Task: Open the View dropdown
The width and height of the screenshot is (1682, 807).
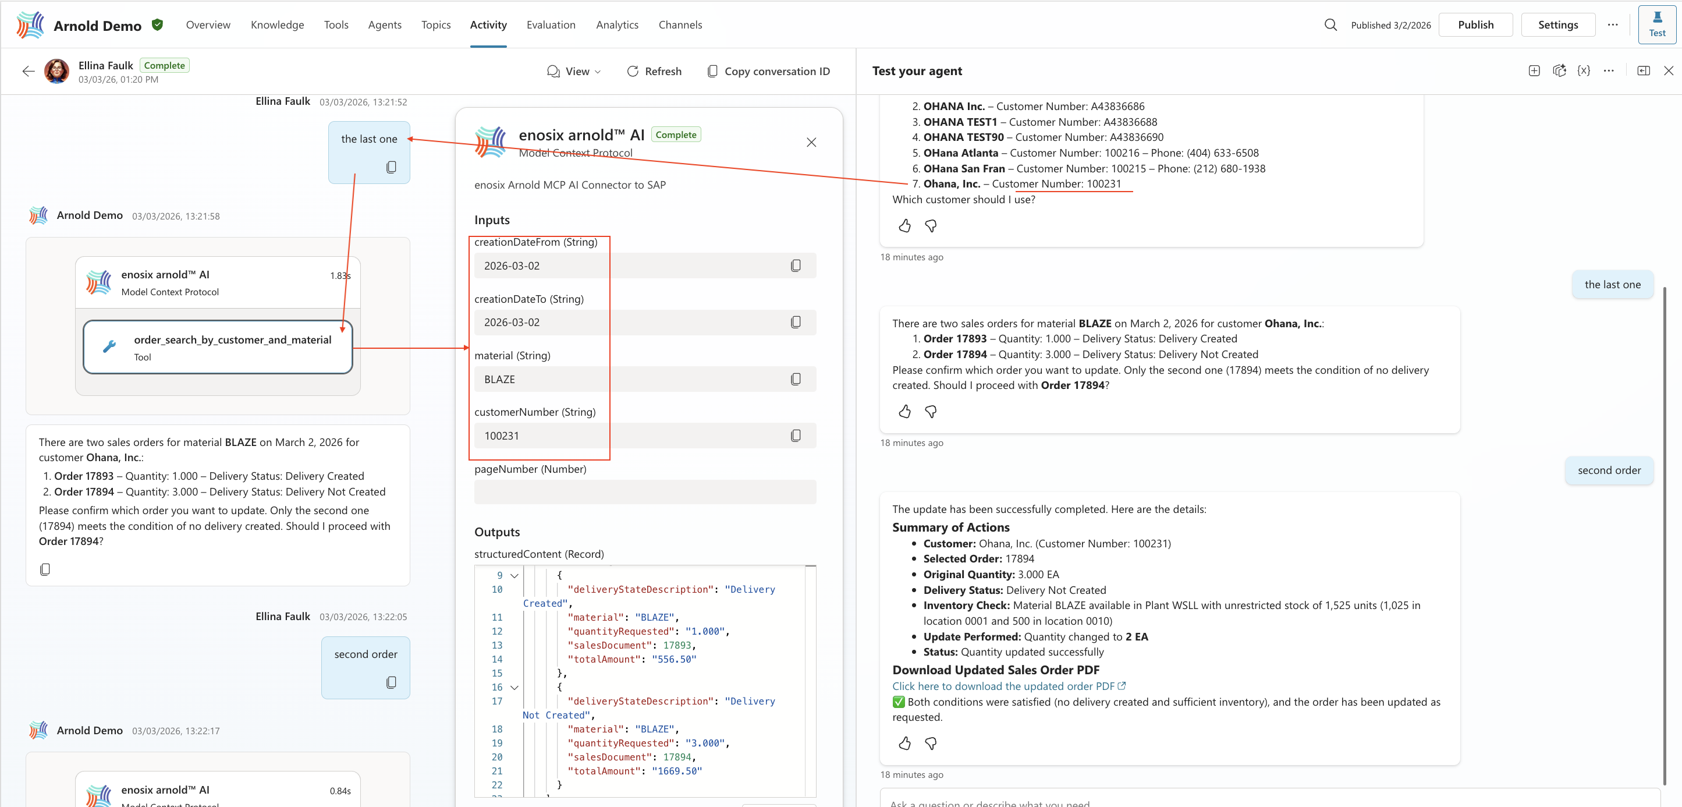Action: tap(574, 71)
